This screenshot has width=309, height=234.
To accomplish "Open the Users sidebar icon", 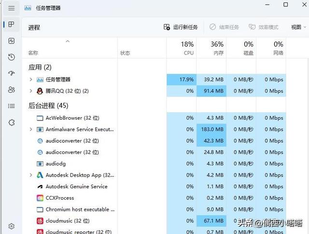I will click(12, 90).
